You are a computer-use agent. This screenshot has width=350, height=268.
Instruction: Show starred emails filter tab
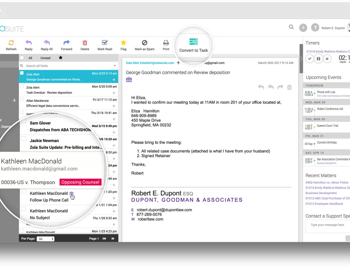tap(61, 58)
